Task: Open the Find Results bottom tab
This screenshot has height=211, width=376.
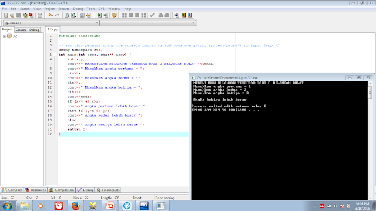Action: point(108,190)
